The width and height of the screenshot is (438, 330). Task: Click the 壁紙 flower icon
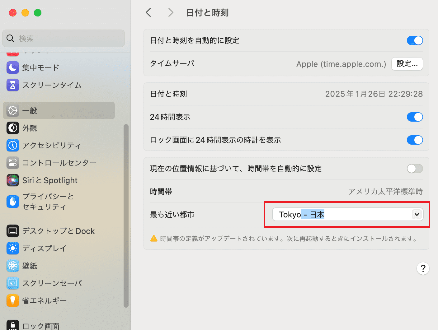[13, 266]
